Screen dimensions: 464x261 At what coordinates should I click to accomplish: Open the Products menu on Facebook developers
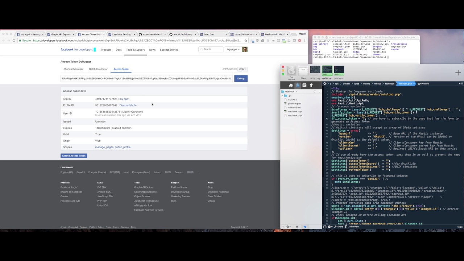tap(106, 50)
